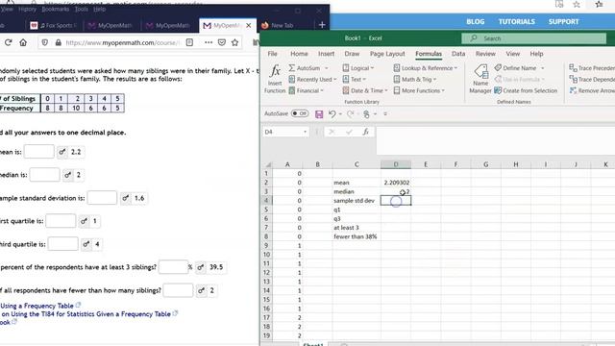Open Date & Time functions icon
This screenshot has height=346, width=615.
click(x=346, y=90)
